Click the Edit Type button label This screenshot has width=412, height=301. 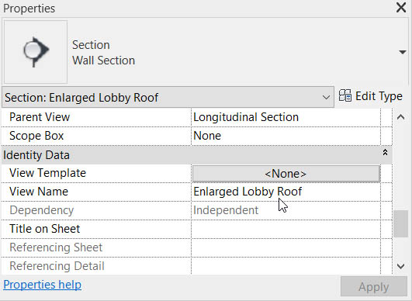tap(379, 96)
